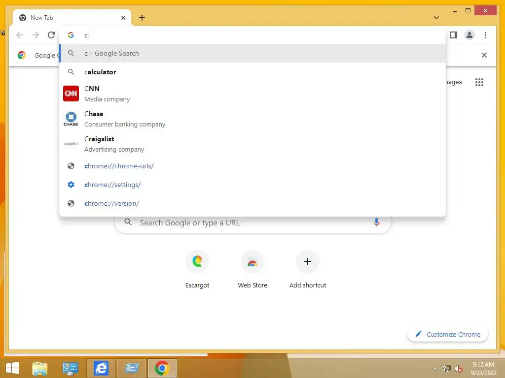Click the craigslist logo icon
Image resolution: width=505 pixels, height=378 pixels.
(71, 144)
